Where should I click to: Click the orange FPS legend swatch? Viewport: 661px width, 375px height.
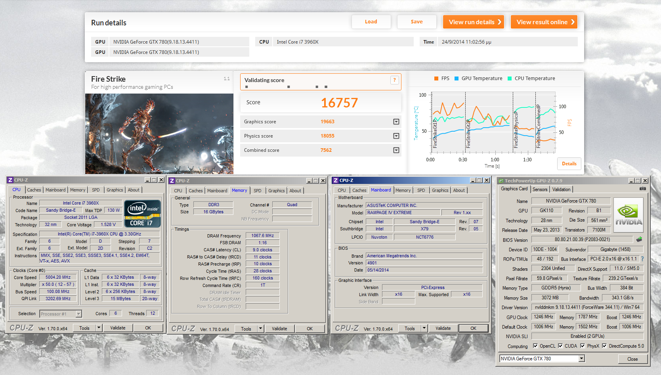click(x=436, y=78)
